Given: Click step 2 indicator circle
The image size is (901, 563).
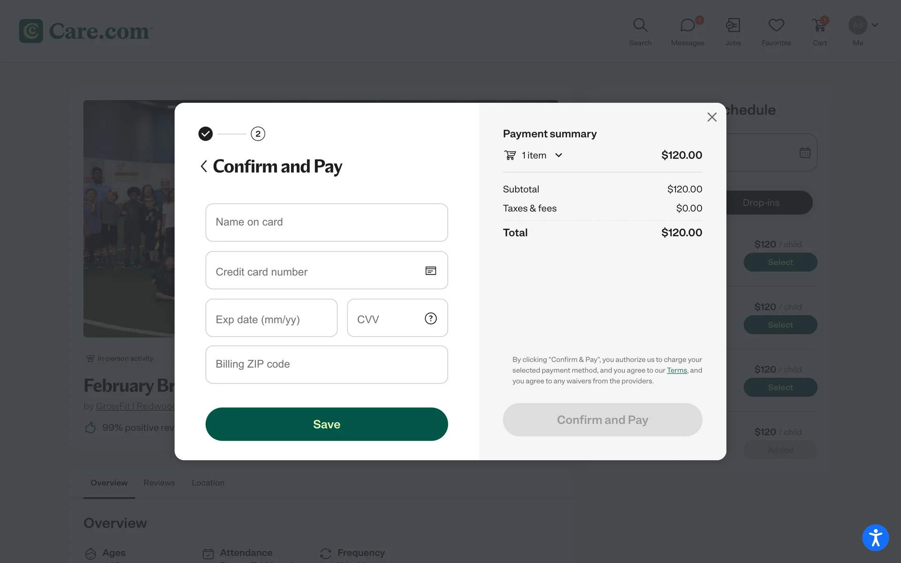Looking at the screenshot, I should coord(258,134).
